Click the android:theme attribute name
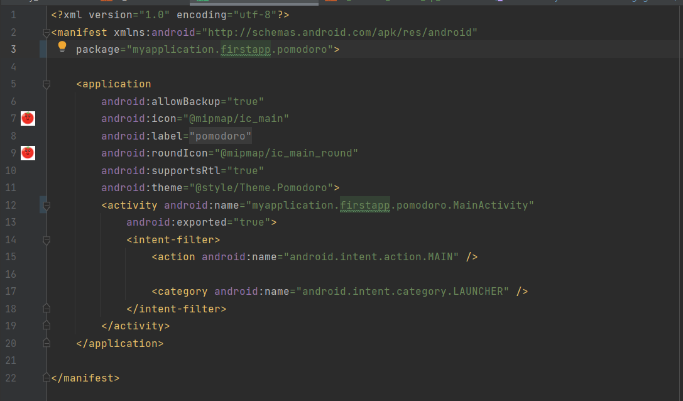 [142, 188]
